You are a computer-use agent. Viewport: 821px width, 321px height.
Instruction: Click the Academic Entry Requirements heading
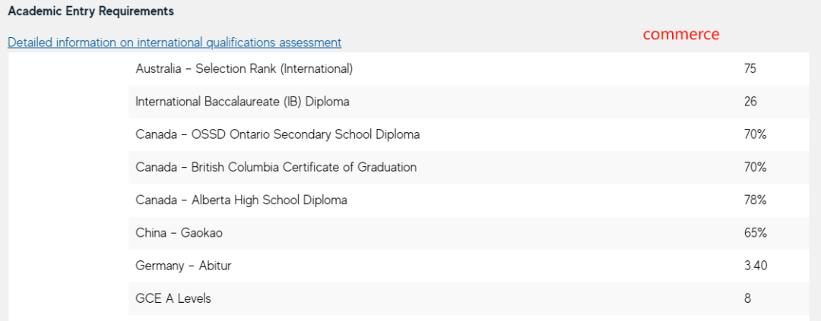click(x=90, y=11)
